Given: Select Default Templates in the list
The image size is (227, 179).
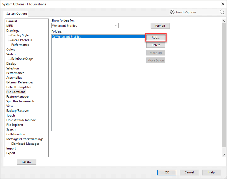Looking at the screenshot, I should [19, 87].
